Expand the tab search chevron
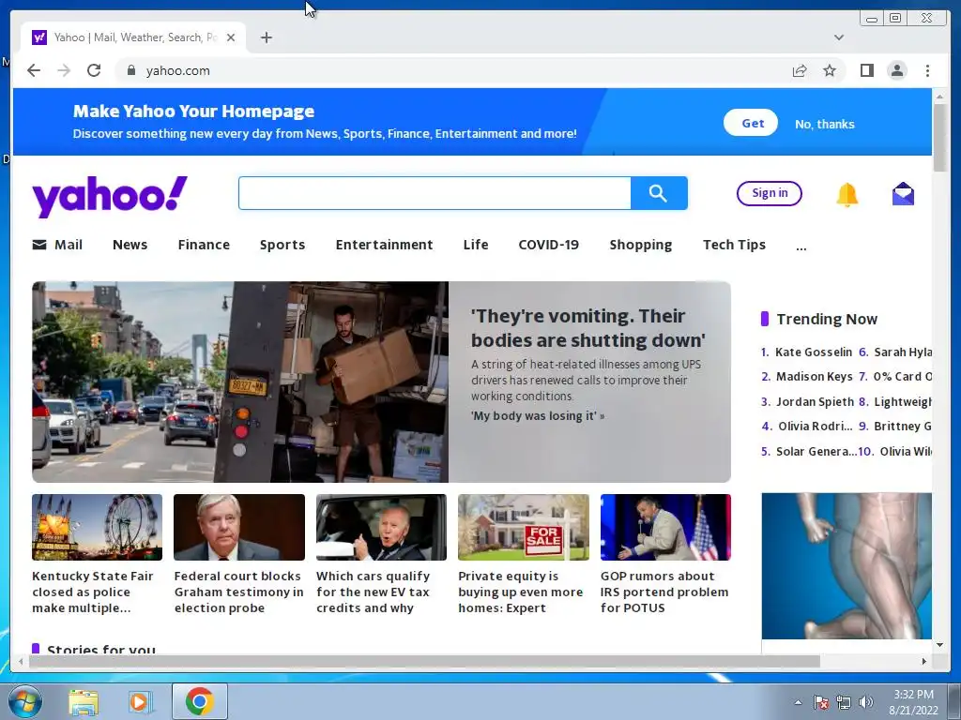 tap(839, 37)
